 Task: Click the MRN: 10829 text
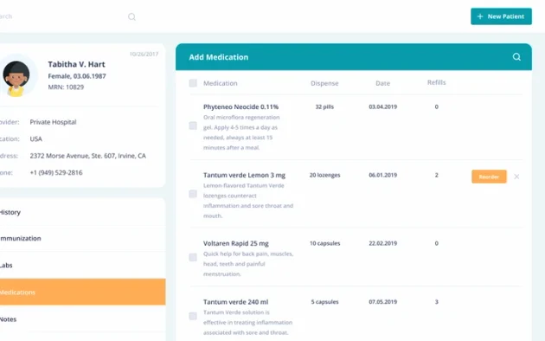(x=66, y=87)
